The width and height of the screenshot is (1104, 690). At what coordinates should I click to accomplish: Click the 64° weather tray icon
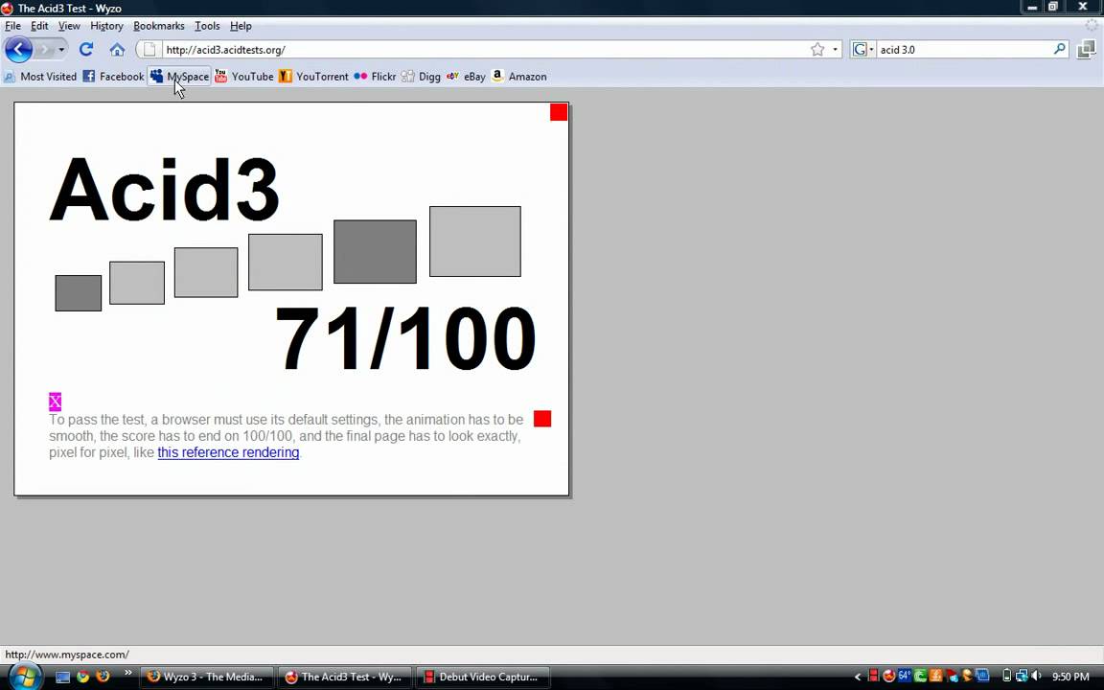pyautogui.click(x=905, y=676)
